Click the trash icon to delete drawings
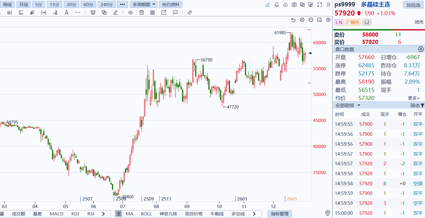 click(x=141, y=12)
